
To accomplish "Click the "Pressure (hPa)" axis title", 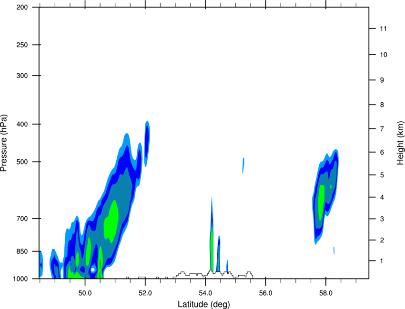I will 4,143.
